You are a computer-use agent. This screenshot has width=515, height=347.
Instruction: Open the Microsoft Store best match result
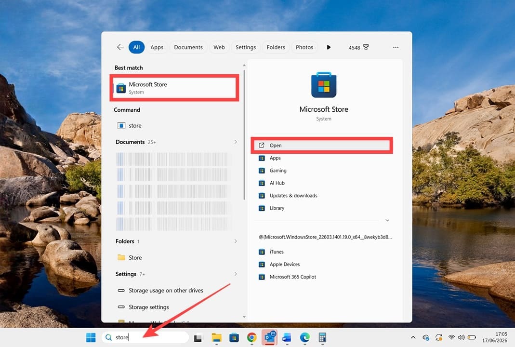174,88
